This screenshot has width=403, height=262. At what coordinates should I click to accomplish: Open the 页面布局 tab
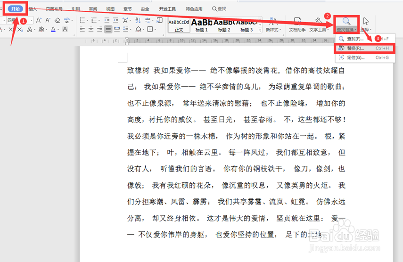(54, 9)
